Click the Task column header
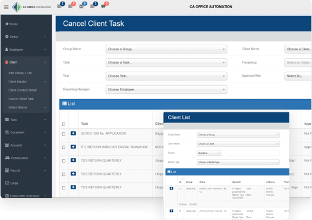Viewport: 312px width, 220px height. (x=85, y=123)
